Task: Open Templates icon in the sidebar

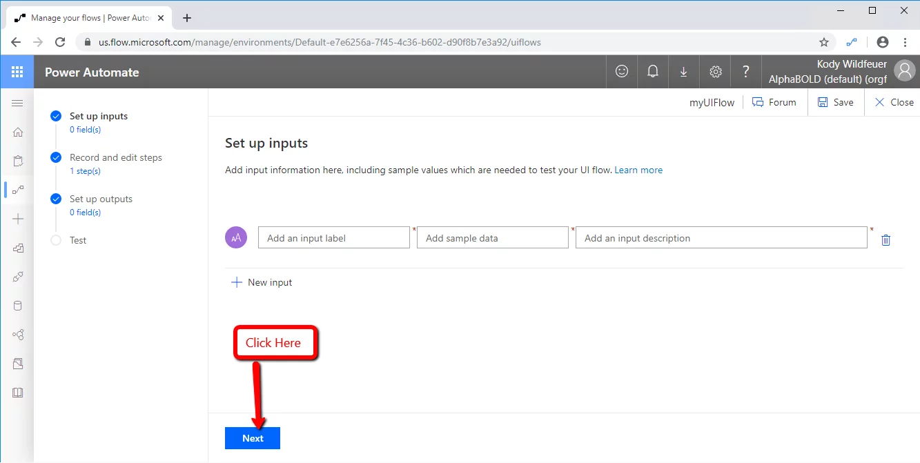Action: [x=18, y=248]
